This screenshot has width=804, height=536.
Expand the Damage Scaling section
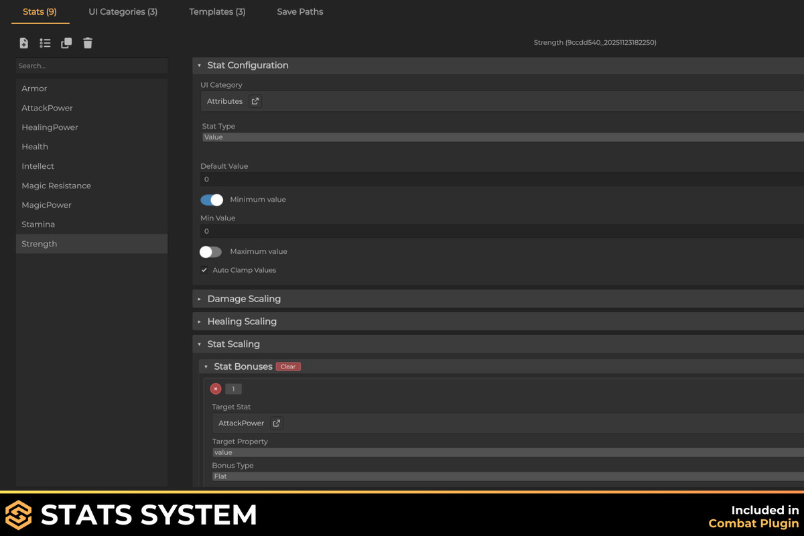pyautogui.click(x=199, y=299)
